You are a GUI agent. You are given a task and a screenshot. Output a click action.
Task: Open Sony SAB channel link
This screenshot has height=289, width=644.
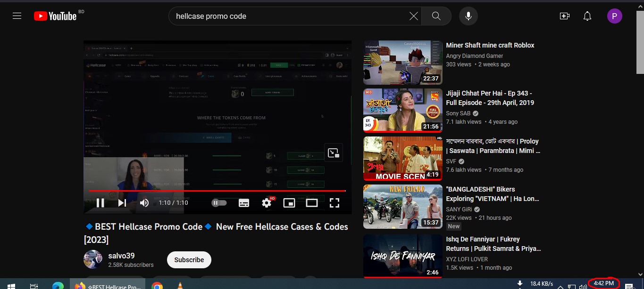459,113
